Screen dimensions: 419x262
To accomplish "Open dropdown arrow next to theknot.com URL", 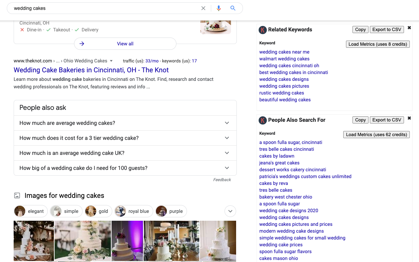I will tap(111, 61).
